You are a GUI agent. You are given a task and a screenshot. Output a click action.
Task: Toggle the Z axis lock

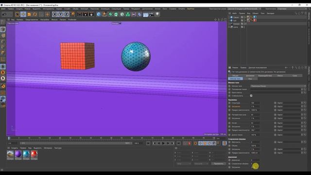[66, 14]
